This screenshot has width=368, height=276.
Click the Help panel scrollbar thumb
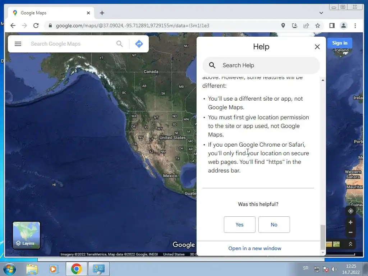point(323,237)
